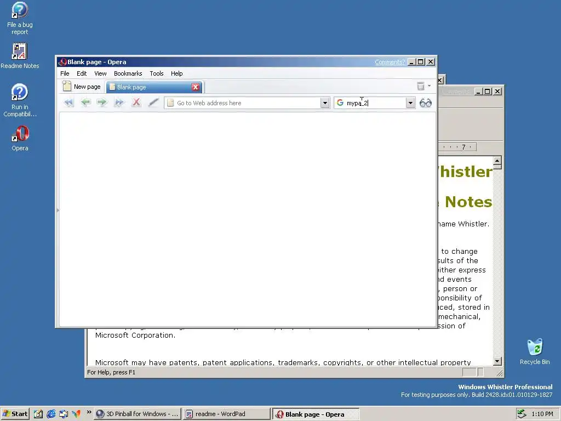Go forward with the green Forward arrow

coord(102,103)
